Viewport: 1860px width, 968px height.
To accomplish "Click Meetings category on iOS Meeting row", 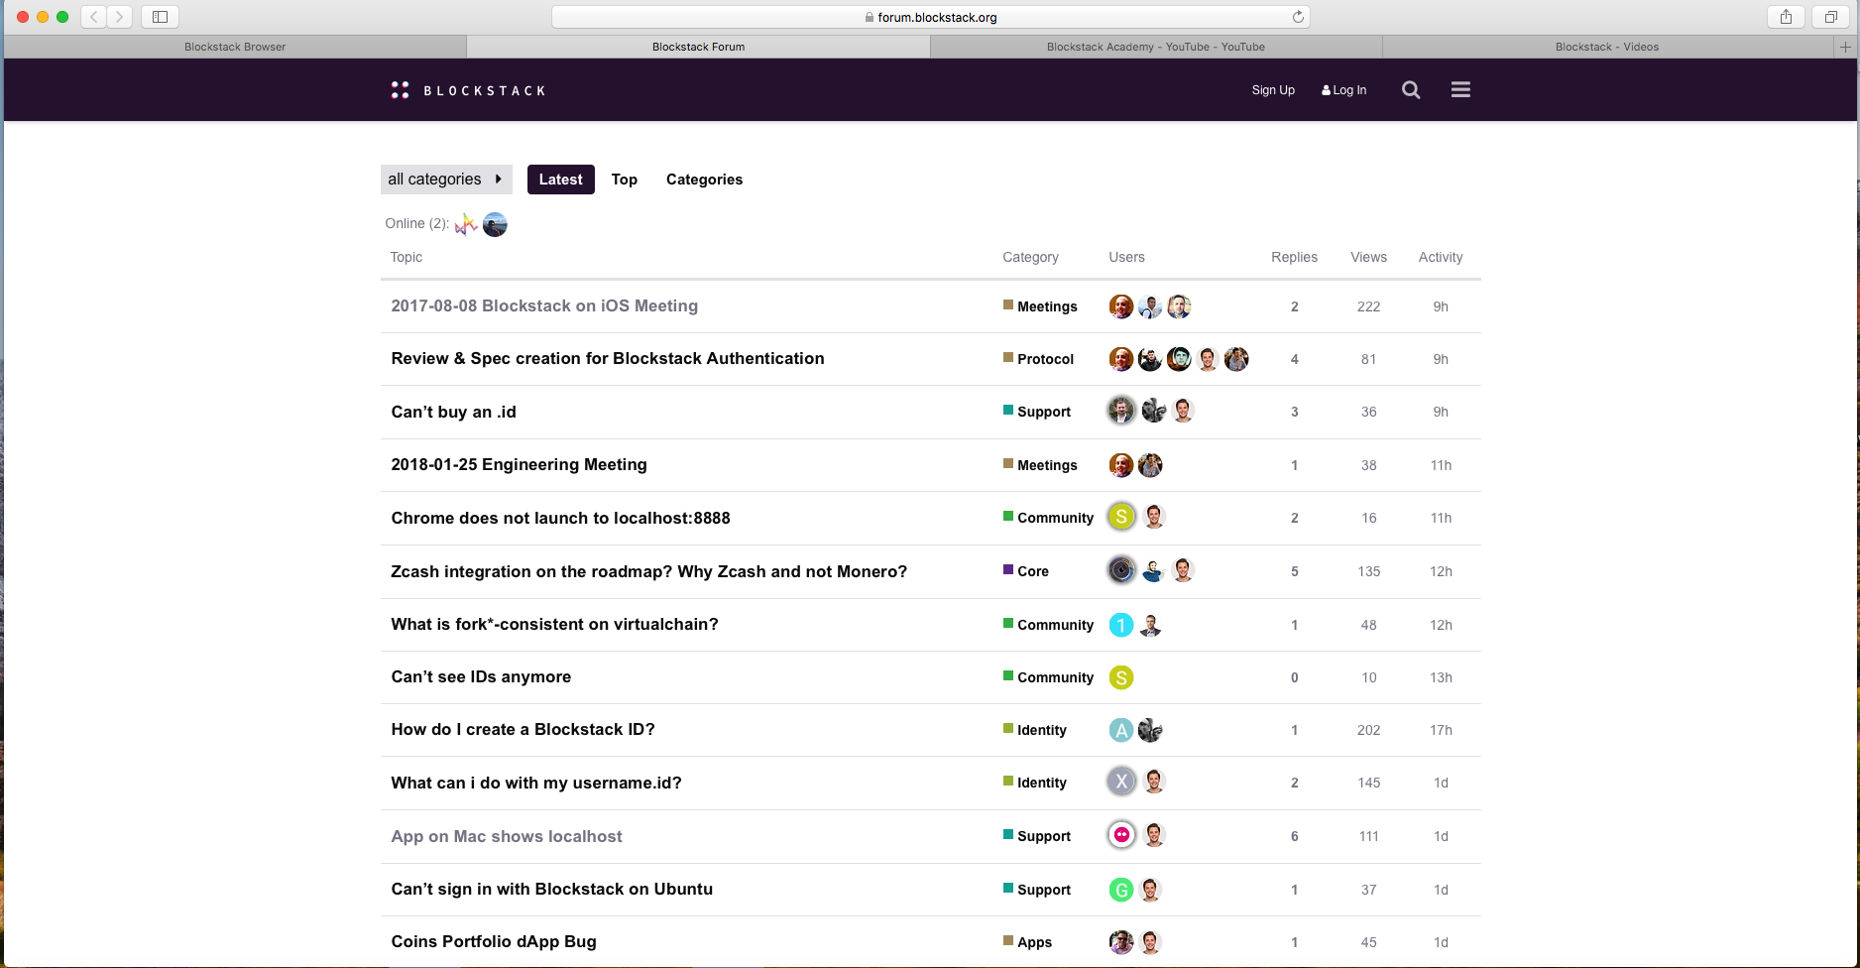I will 1040,306.
